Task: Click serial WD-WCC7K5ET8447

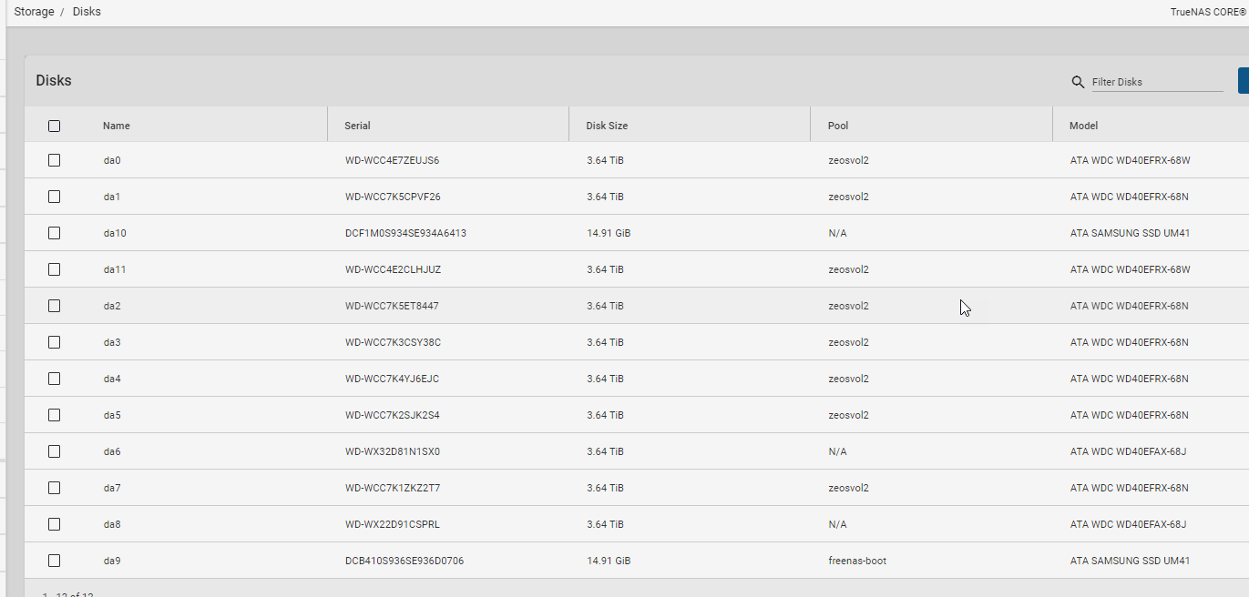Action: [392, 306]
